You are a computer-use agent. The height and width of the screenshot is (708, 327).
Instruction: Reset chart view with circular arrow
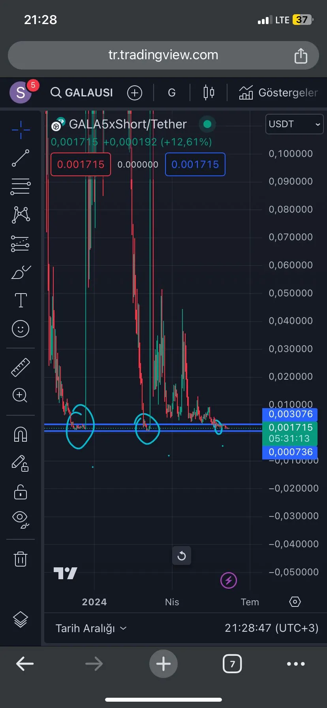pos(182,556)
